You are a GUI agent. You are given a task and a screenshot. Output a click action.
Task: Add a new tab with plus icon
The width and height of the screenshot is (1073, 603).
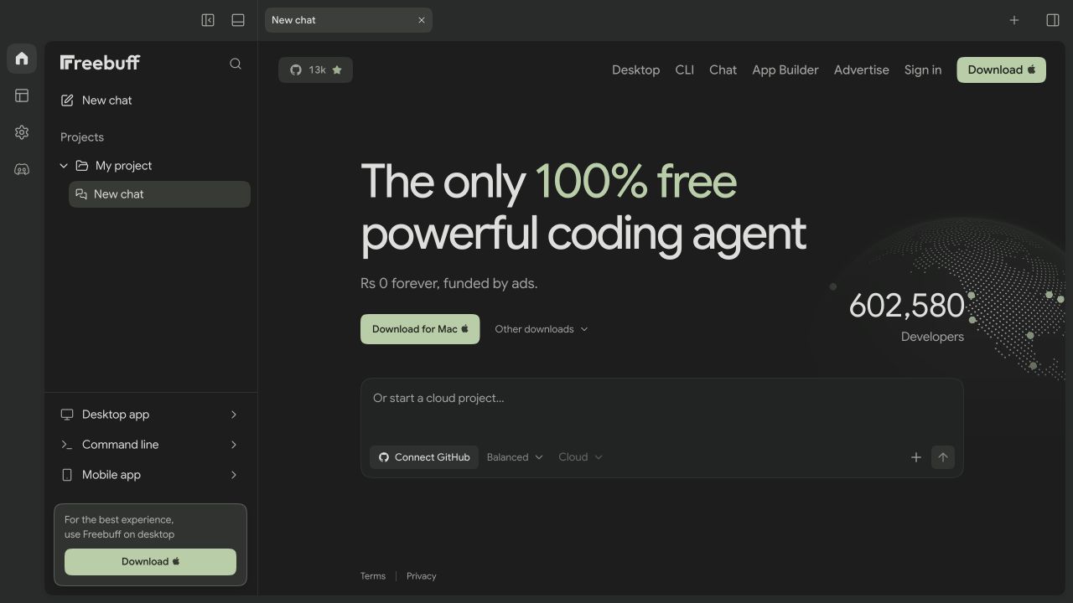(1014, 20)
